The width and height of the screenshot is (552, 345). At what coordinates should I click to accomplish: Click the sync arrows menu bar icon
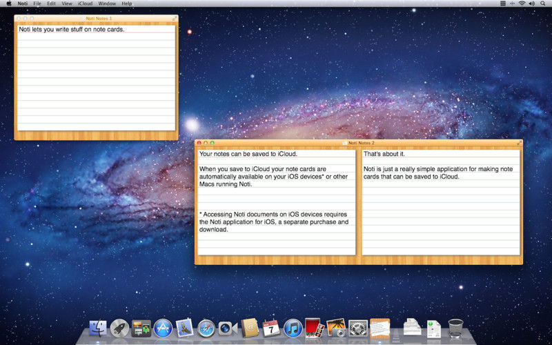(513, 3)
